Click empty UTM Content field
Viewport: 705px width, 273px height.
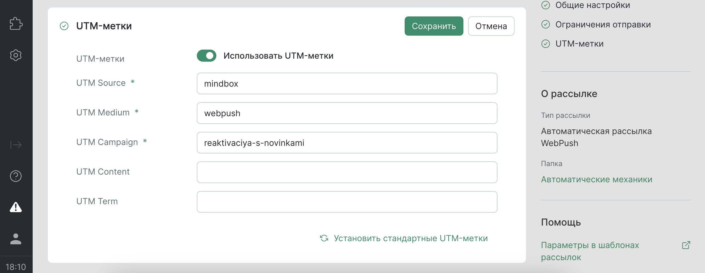point(347,172)
